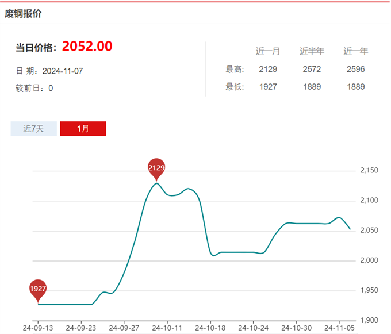Switch to the 近7天 tab
Viewport: 391px width, 334px height.
click(x=33, y=129)
